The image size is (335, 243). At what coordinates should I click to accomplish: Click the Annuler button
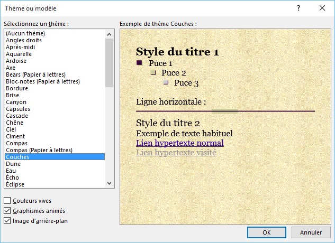point(311,232)
